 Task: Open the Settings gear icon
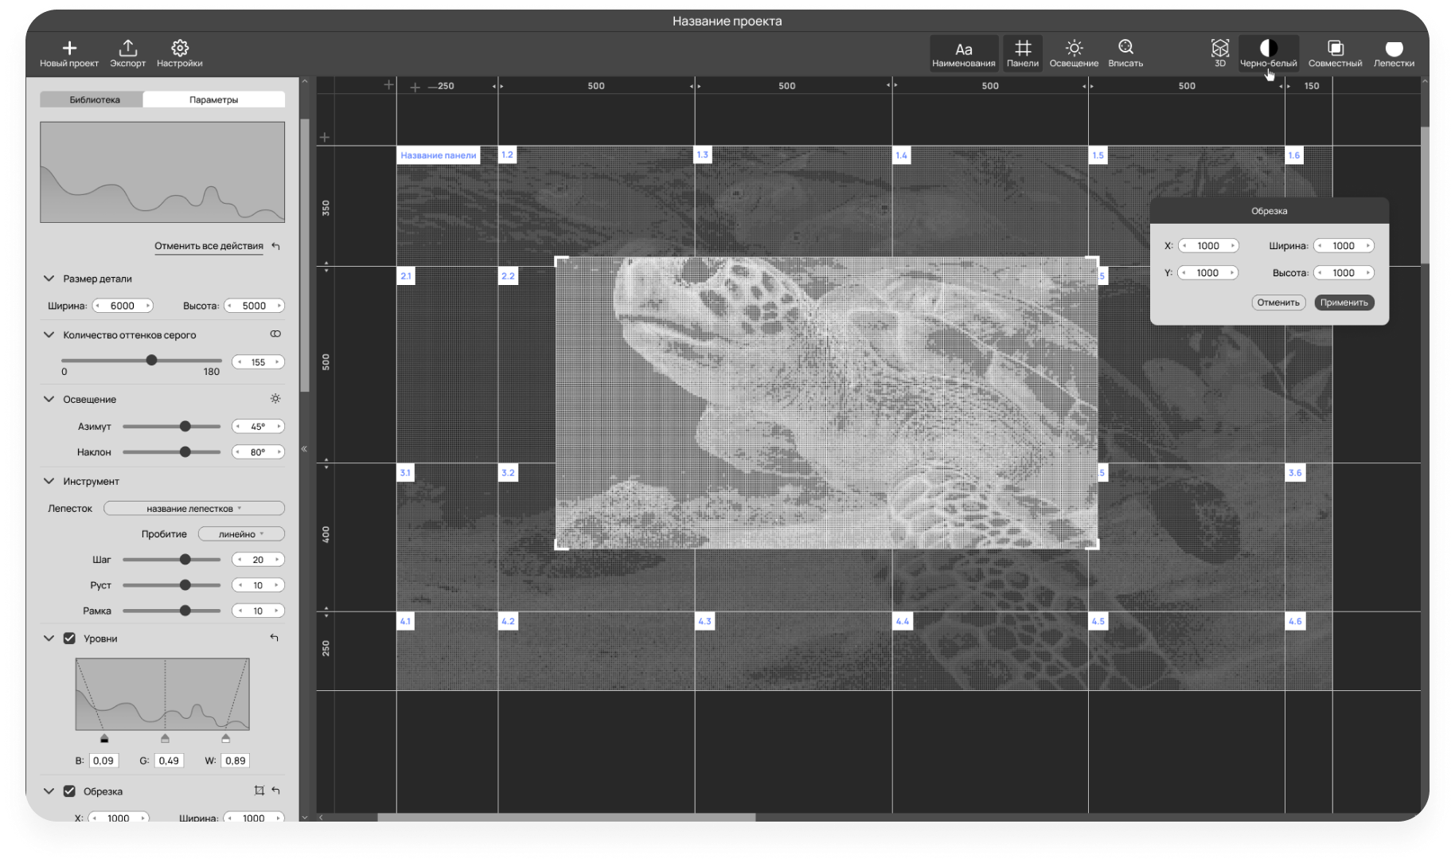pyautogui.click(x=179, y=49)
